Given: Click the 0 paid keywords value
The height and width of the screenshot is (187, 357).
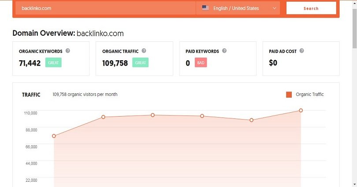Looking at the screenshot, I should click(x=188, y=63).
